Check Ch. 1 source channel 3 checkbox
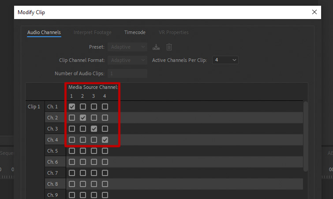The image size is (333, 199). [x=94, y=107]
